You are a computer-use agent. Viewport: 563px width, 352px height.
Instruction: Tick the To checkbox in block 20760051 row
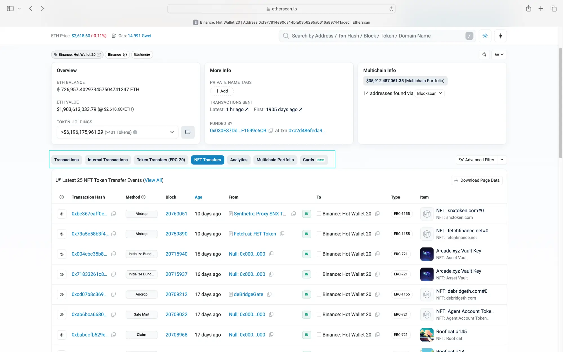pyautogui.click(x=319, y=214)
